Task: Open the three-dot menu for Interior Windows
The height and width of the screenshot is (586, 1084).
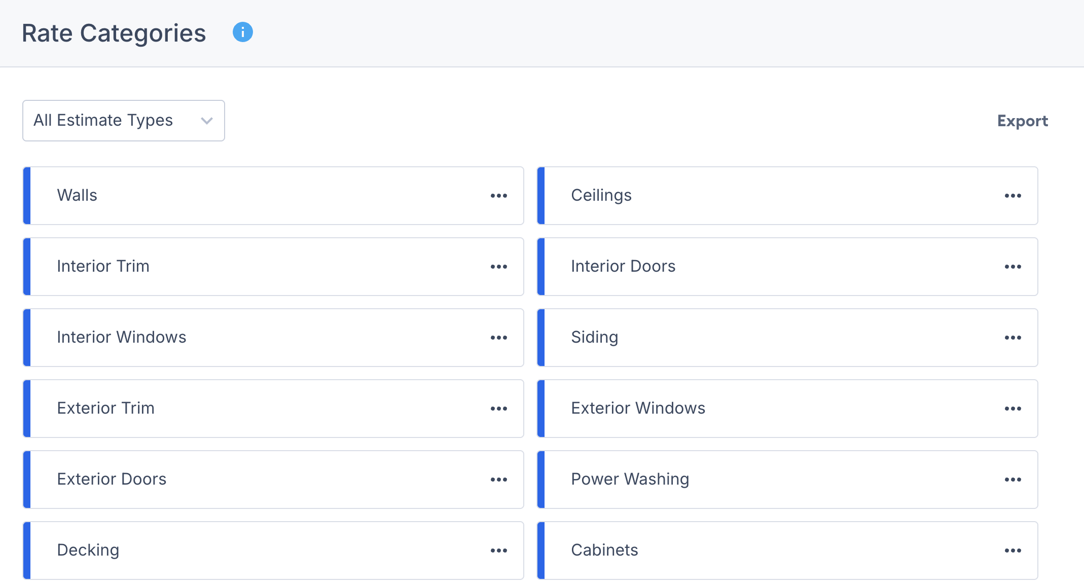Action: (x=499, y=338)
